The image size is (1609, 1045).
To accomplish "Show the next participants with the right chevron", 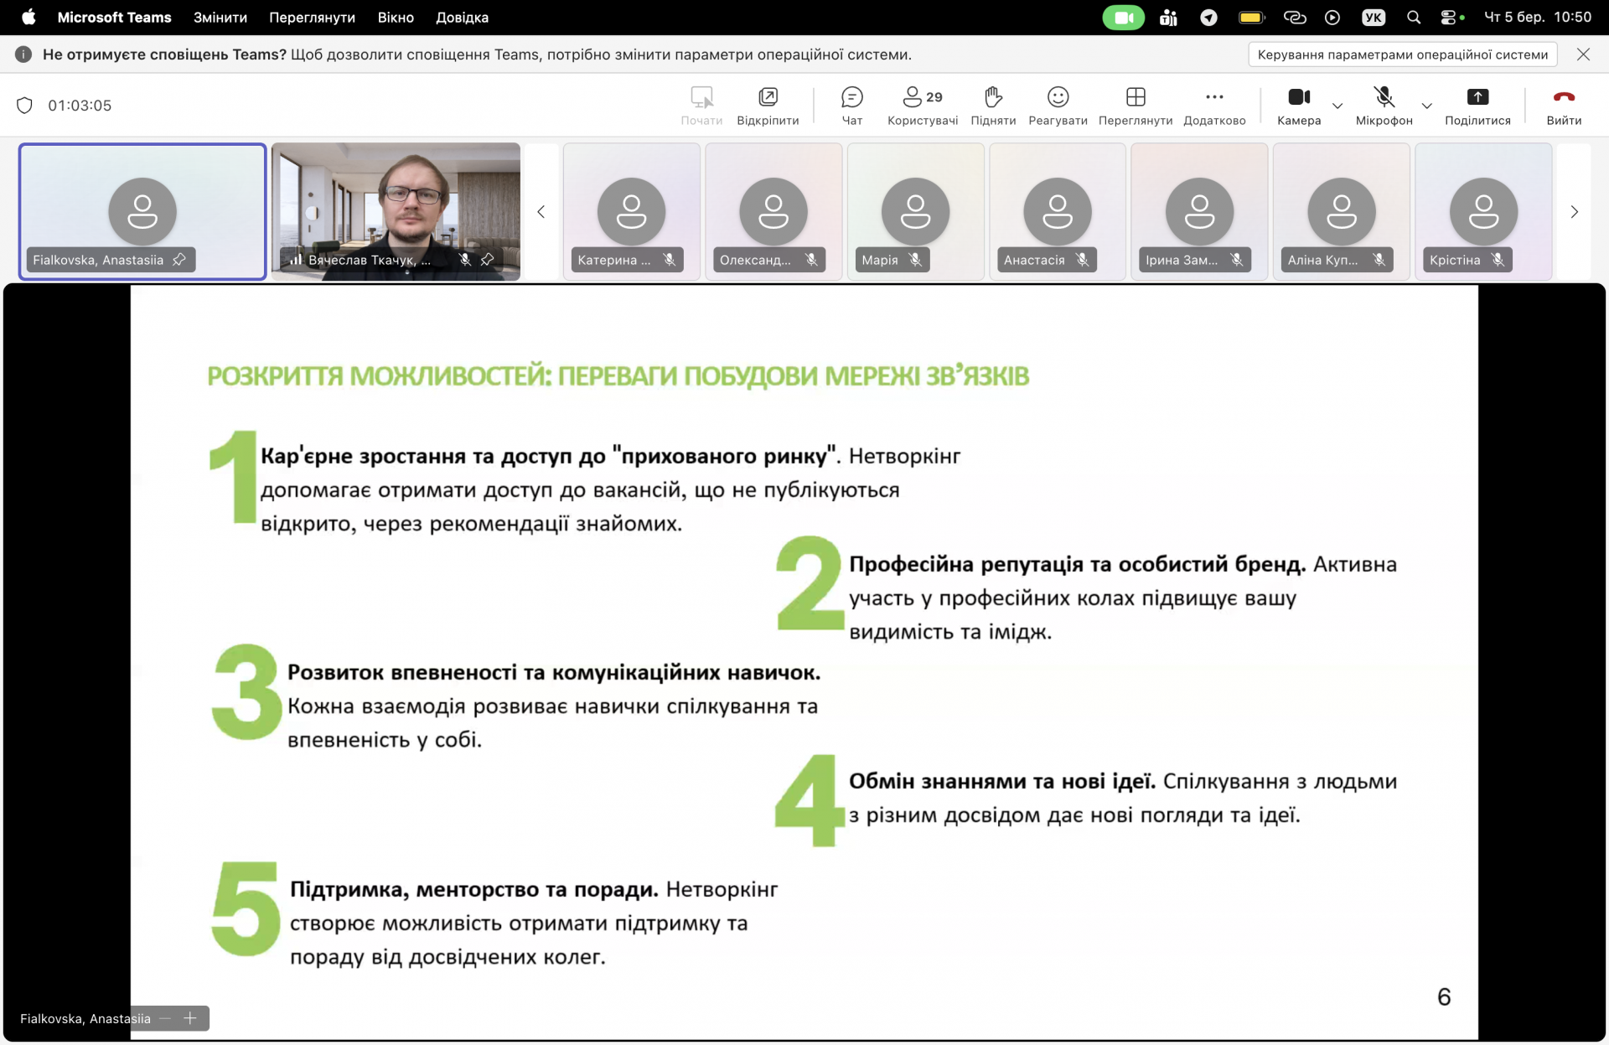I will [1574, 212].
